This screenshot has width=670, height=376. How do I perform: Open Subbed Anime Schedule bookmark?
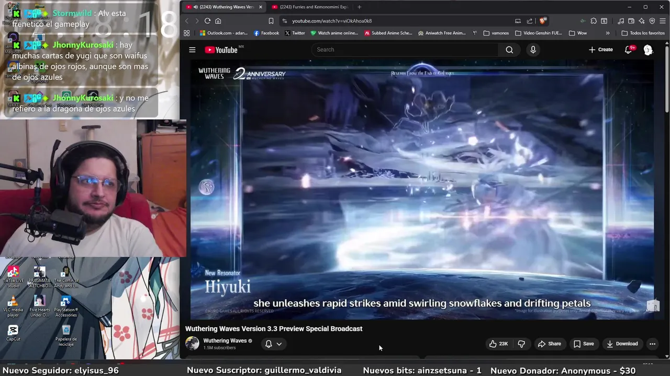pos(388,33)
